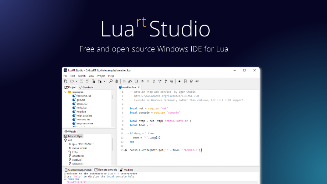Select the Http item under net
This screenshot has height=184, width=327.
point(75,152)
